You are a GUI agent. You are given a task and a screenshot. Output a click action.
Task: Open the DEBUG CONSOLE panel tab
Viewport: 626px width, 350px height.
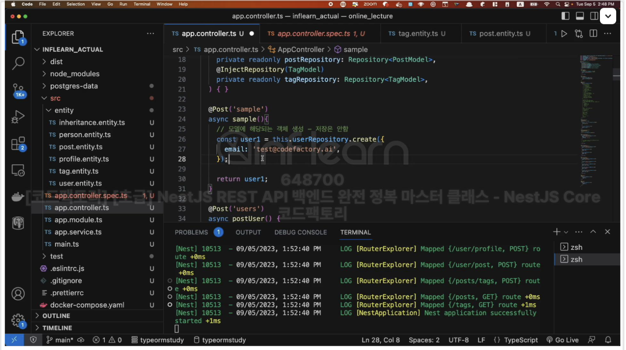tap(301, 232)
